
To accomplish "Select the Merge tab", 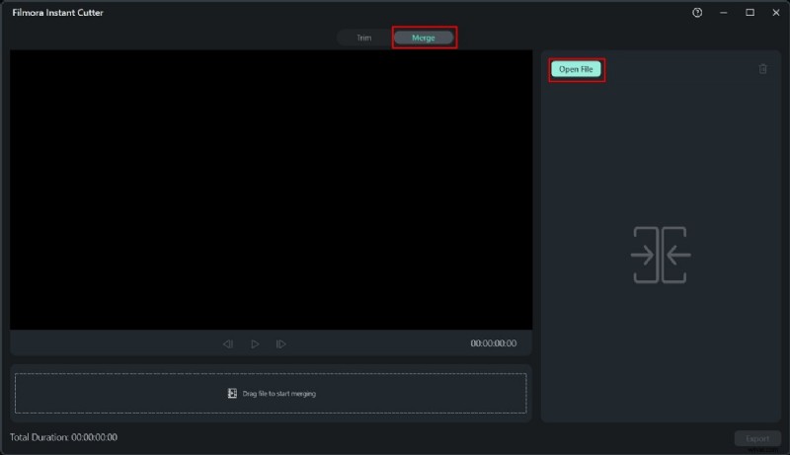I will coord(424,38).
